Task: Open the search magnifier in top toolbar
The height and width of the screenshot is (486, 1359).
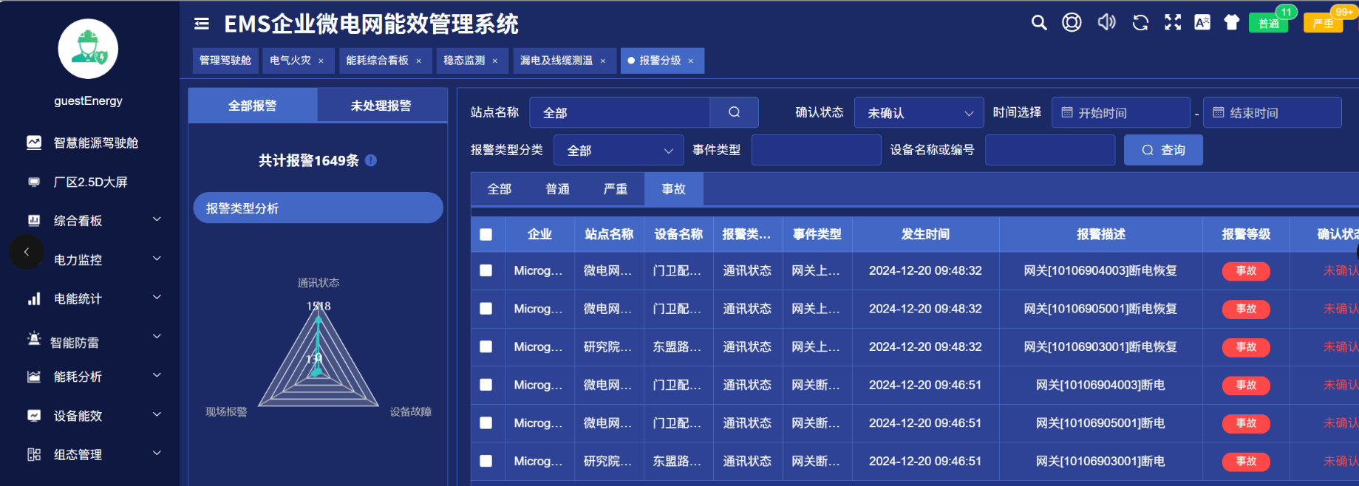Action: click(1039, 23)
